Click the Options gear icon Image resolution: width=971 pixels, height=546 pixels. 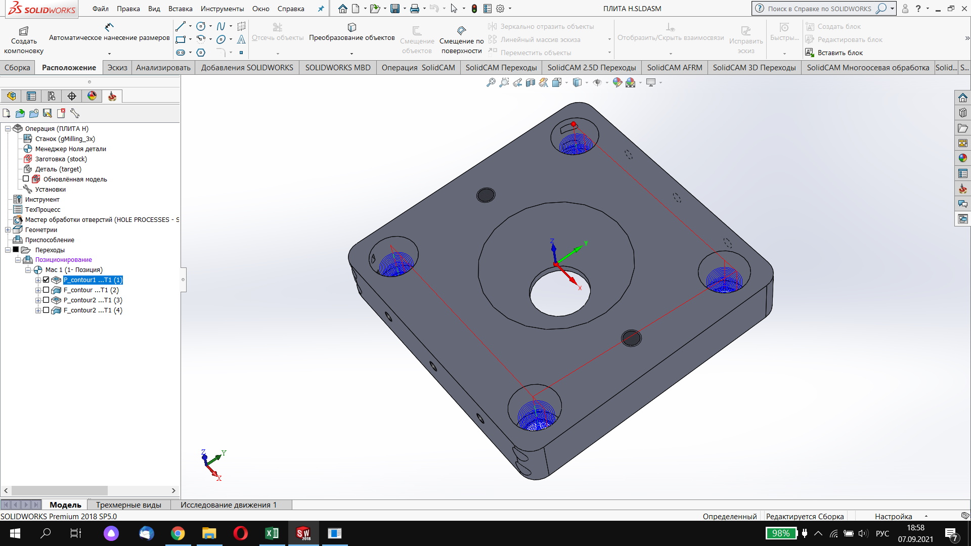pyautogui.click(x=500, y=9)
